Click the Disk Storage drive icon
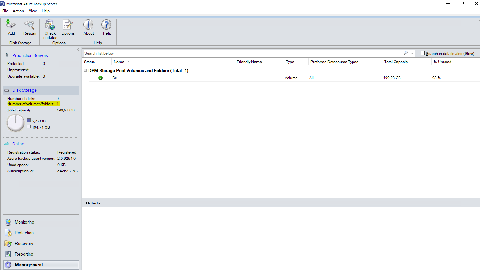Viewport: 480px width, 270px height. (x=7, y=90)
